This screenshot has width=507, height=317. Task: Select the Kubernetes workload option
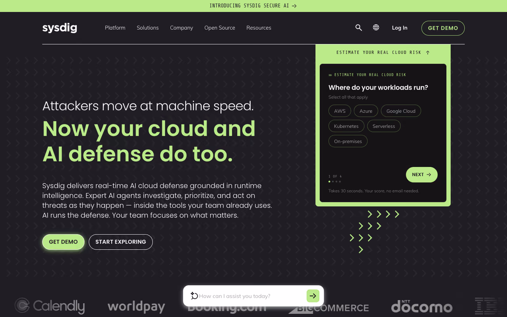click(346, 126)
